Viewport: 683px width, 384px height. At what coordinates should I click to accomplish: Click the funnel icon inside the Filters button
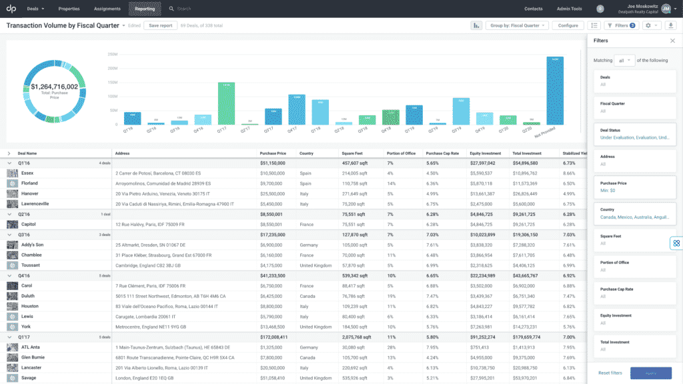point(609,25)
